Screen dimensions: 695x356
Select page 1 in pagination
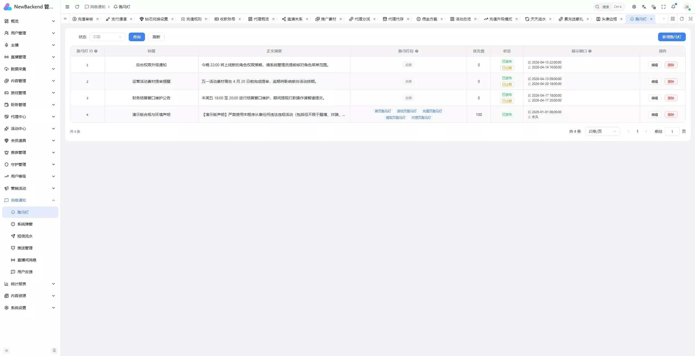coord(637,131)
